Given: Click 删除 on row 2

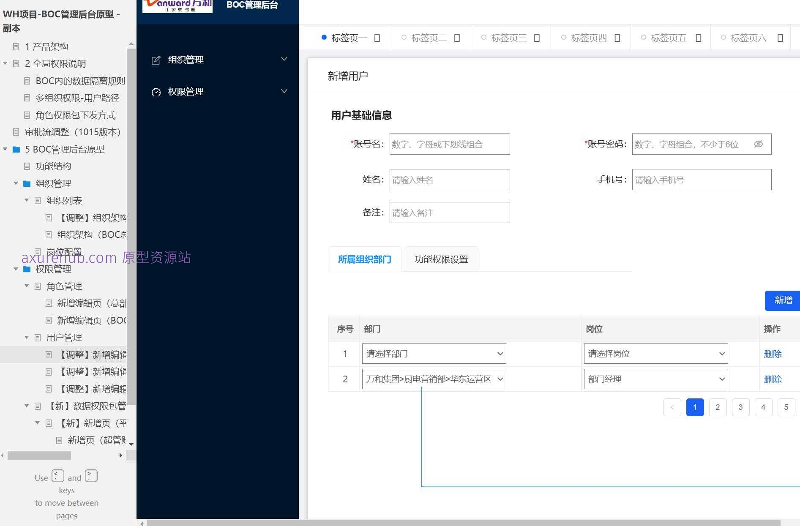Looking at the screenshot, I should click(773, 379).
